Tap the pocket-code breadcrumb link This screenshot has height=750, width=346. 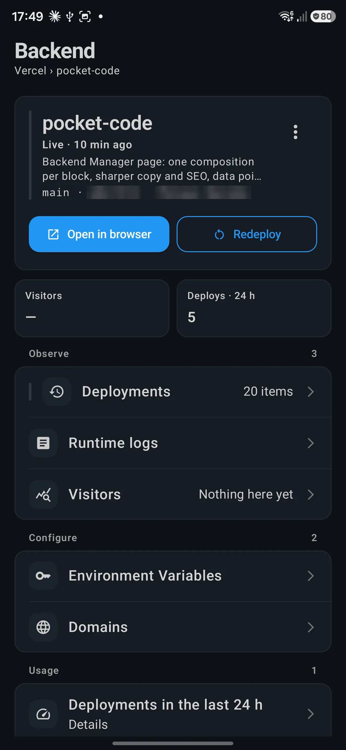(x=88, y=71)
